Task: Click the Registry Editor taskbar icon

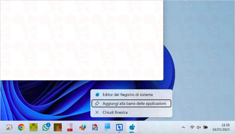Action: [132, 127]
